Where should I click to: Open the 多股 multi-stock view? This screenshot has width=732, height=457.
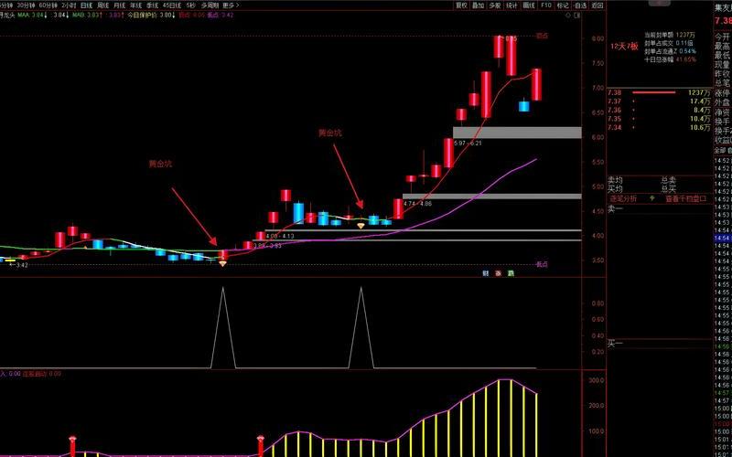495,5
